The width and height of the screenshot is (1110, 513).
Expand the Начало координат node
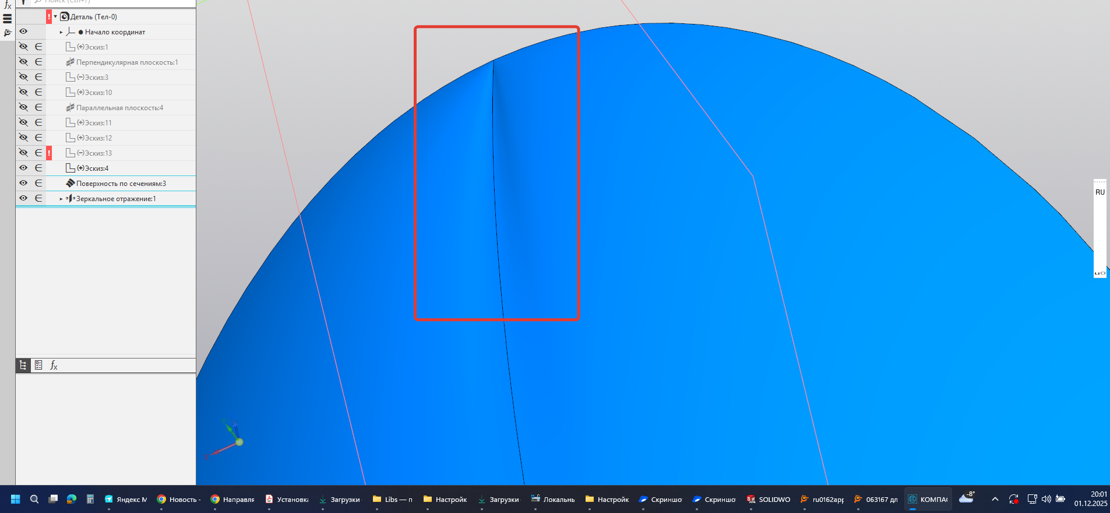61,32
